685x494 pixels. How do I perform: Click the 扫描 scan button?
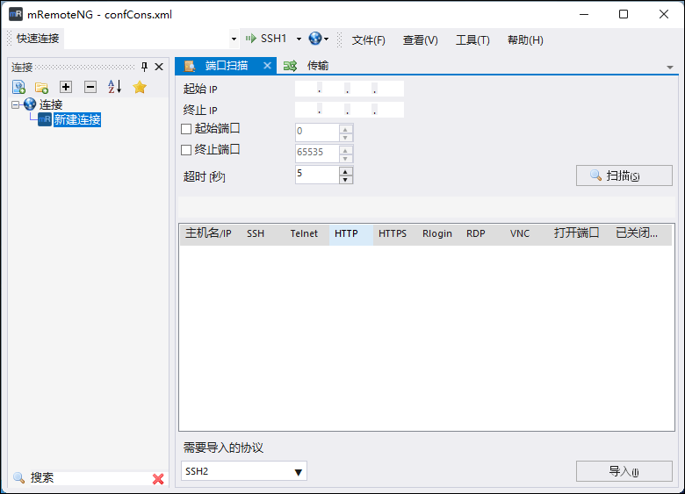(x=624, y=175)
